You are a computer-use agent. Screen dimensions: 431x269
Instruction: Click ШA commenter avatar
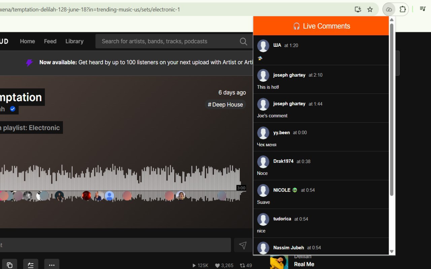(263, 46)
